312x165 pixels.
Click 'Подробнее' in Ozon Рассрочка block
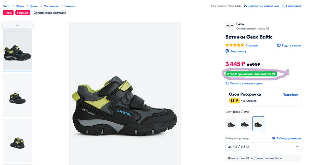(x=290, y=95)
